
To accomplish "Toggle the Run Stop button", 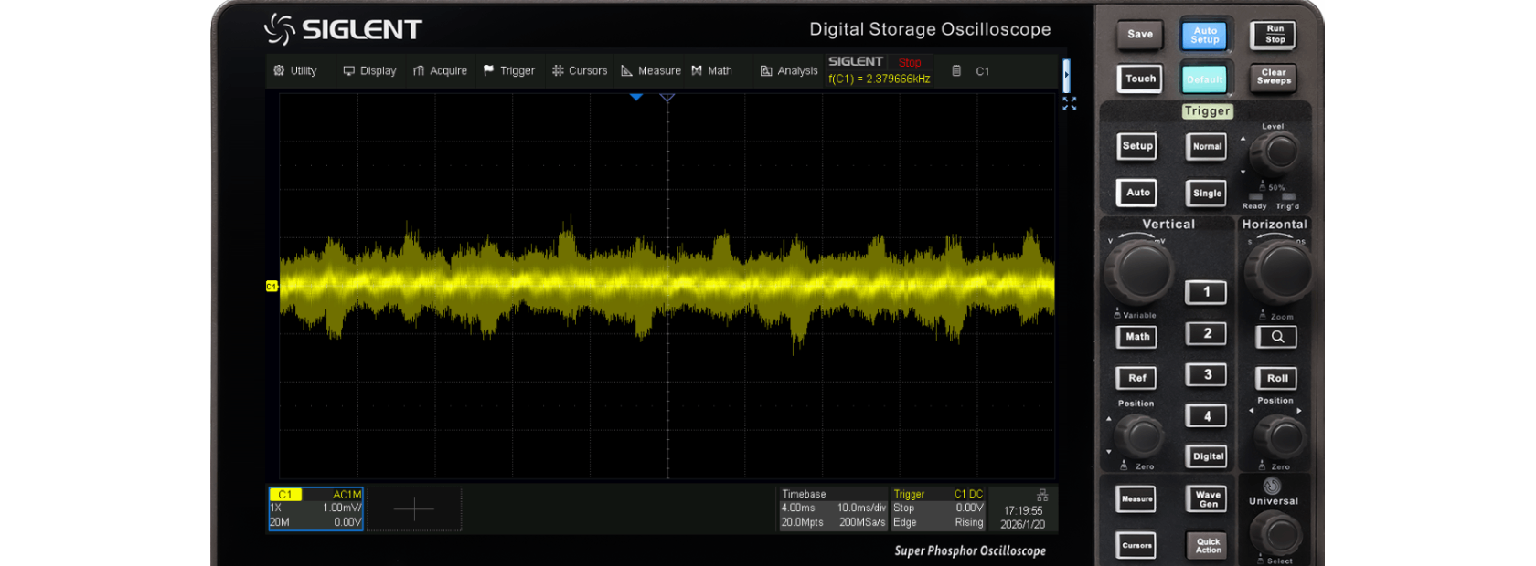I will [1275, 35].
